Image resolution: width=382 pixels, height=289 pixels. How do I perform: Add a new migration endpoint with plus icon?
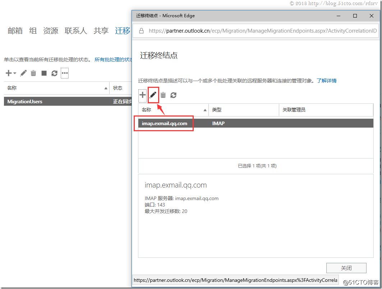tap(143, 95)
